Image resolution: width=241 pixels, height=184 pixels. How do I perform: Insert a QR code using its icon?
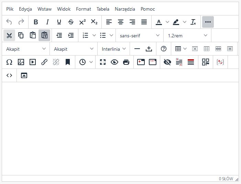point(206,62)
